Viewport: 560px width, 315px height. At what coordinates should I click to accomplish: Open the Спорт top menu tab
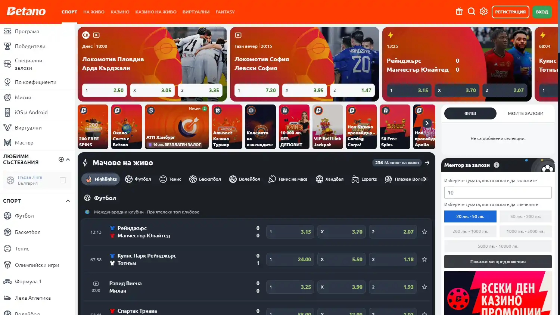coord(69,12)
